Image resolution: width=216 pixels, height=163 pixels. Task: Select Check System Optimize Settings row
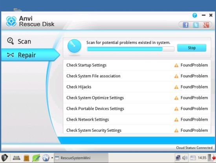point(137,98)
